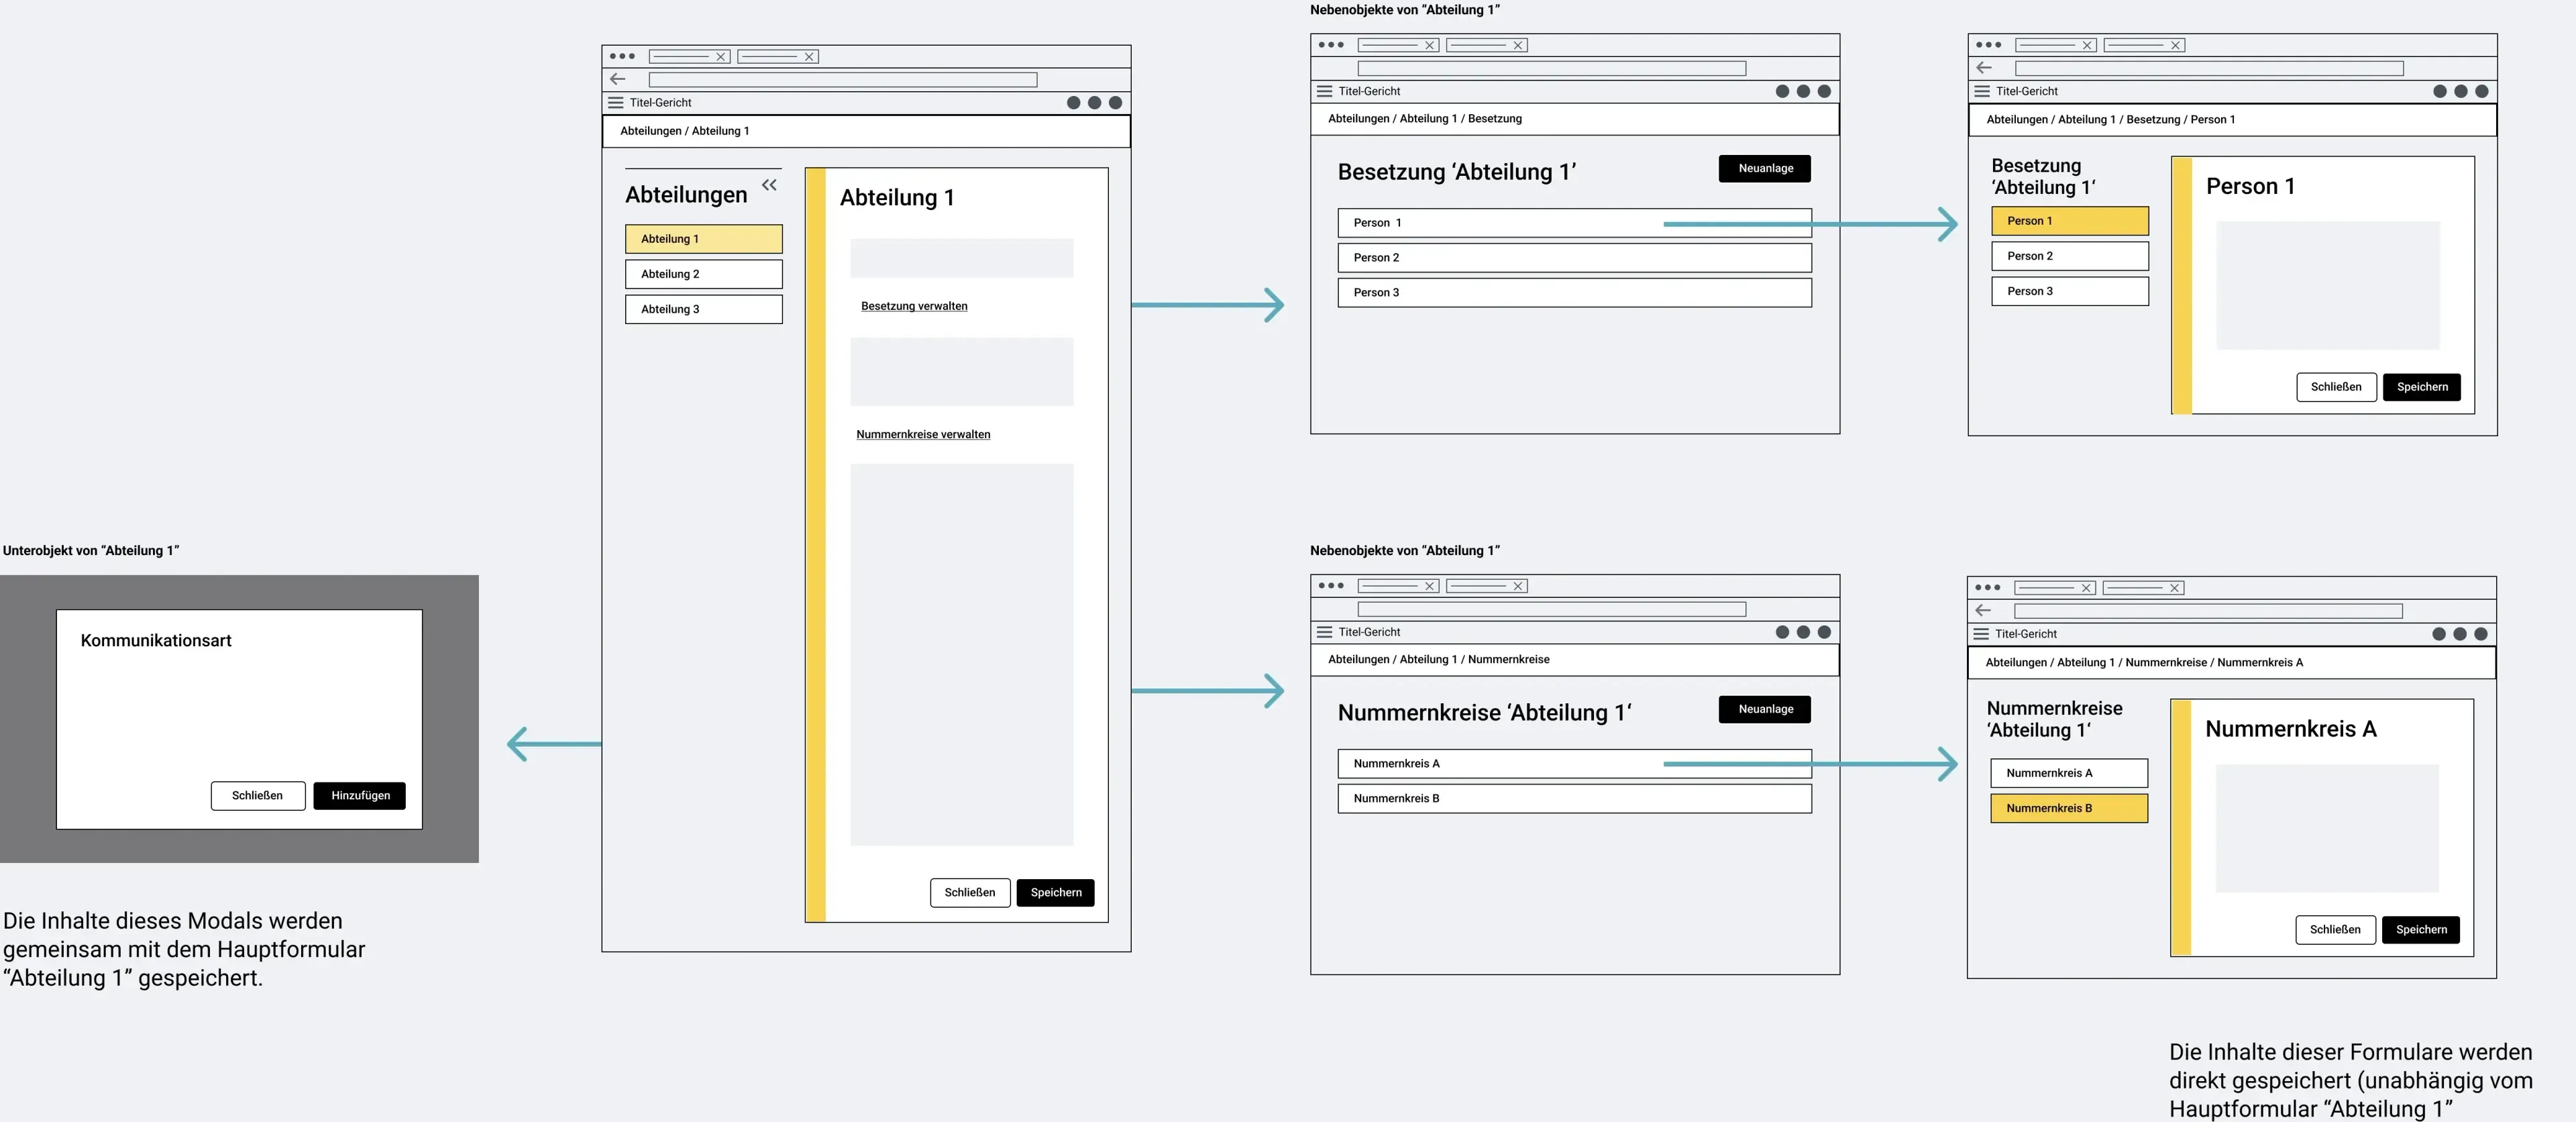Open the Besetzung verwalten link

point(914,306)
